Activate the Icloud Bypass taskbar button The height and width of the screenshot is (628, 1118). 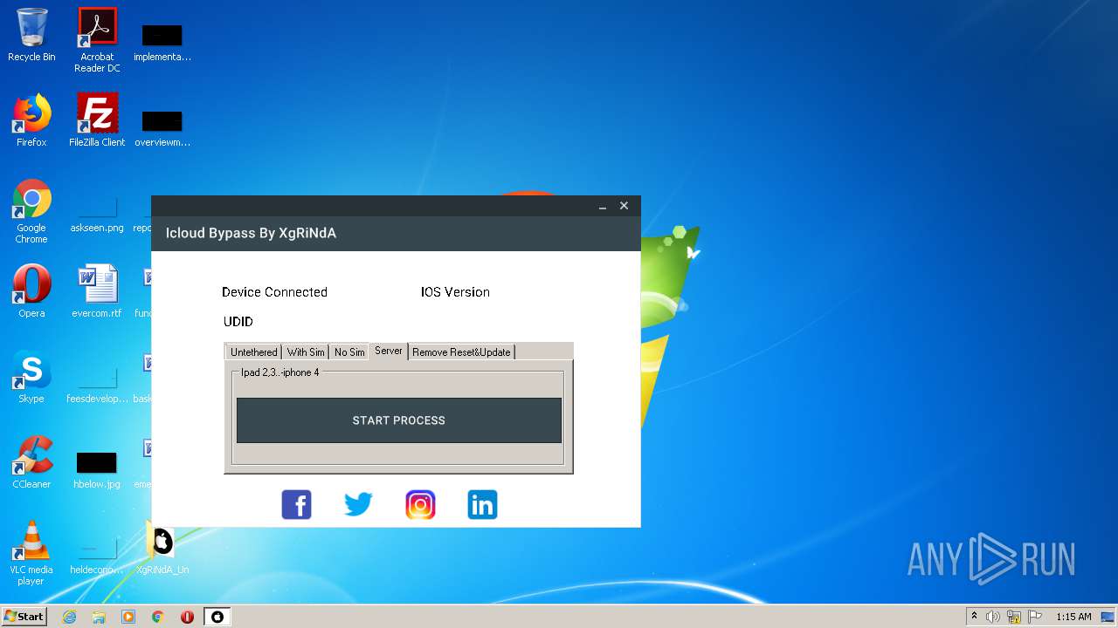click(217, 617)
